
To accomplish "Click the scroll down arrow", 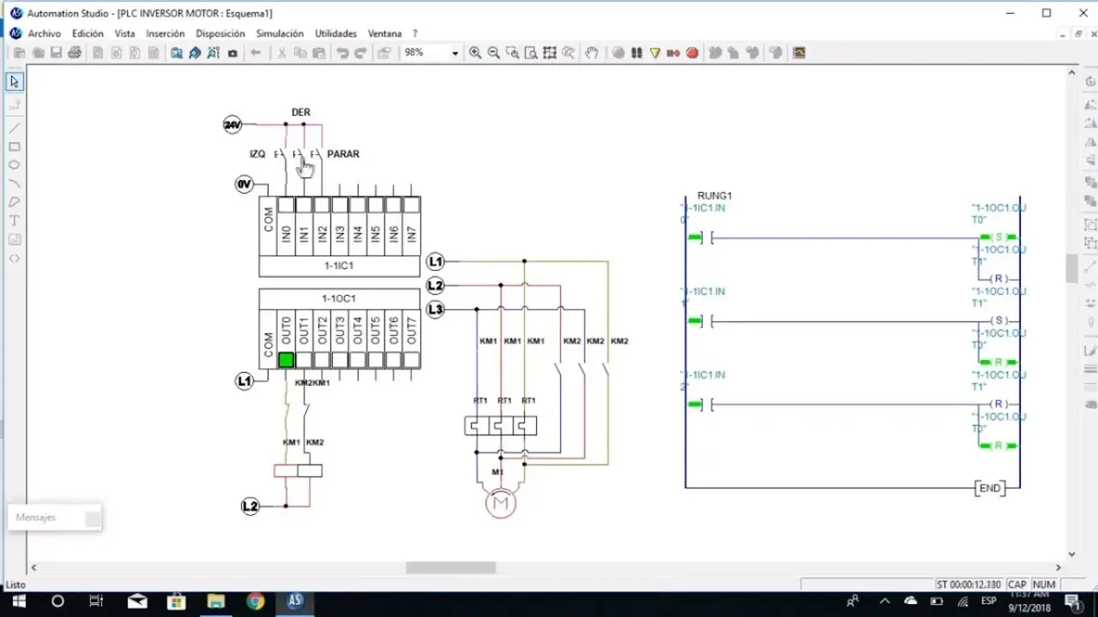I will tap(1071, 554).
